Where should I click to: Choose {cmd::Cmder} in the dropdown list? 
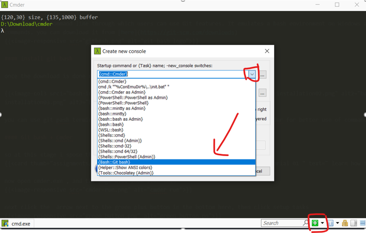pyautogui.click(x=176, y=81)
